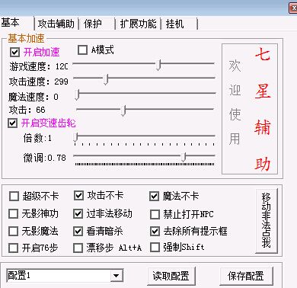Toggle the 开启变速齿轮 checkbox
The image size is (297, 288).
pyautogui.click(x=13, y=123)
